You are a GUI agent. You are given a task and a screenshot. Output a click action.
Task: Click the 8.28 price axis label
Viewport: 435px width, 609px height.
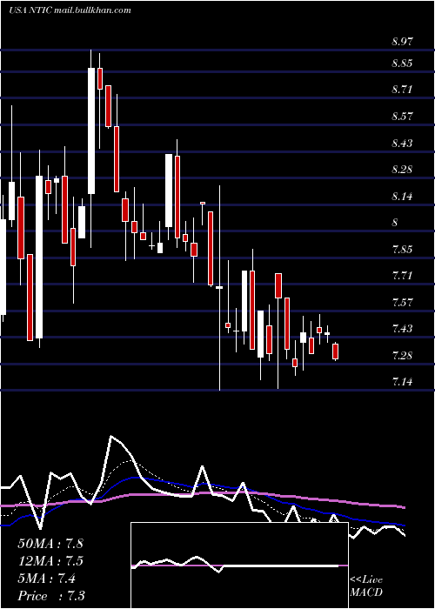[x=403, y=170]
